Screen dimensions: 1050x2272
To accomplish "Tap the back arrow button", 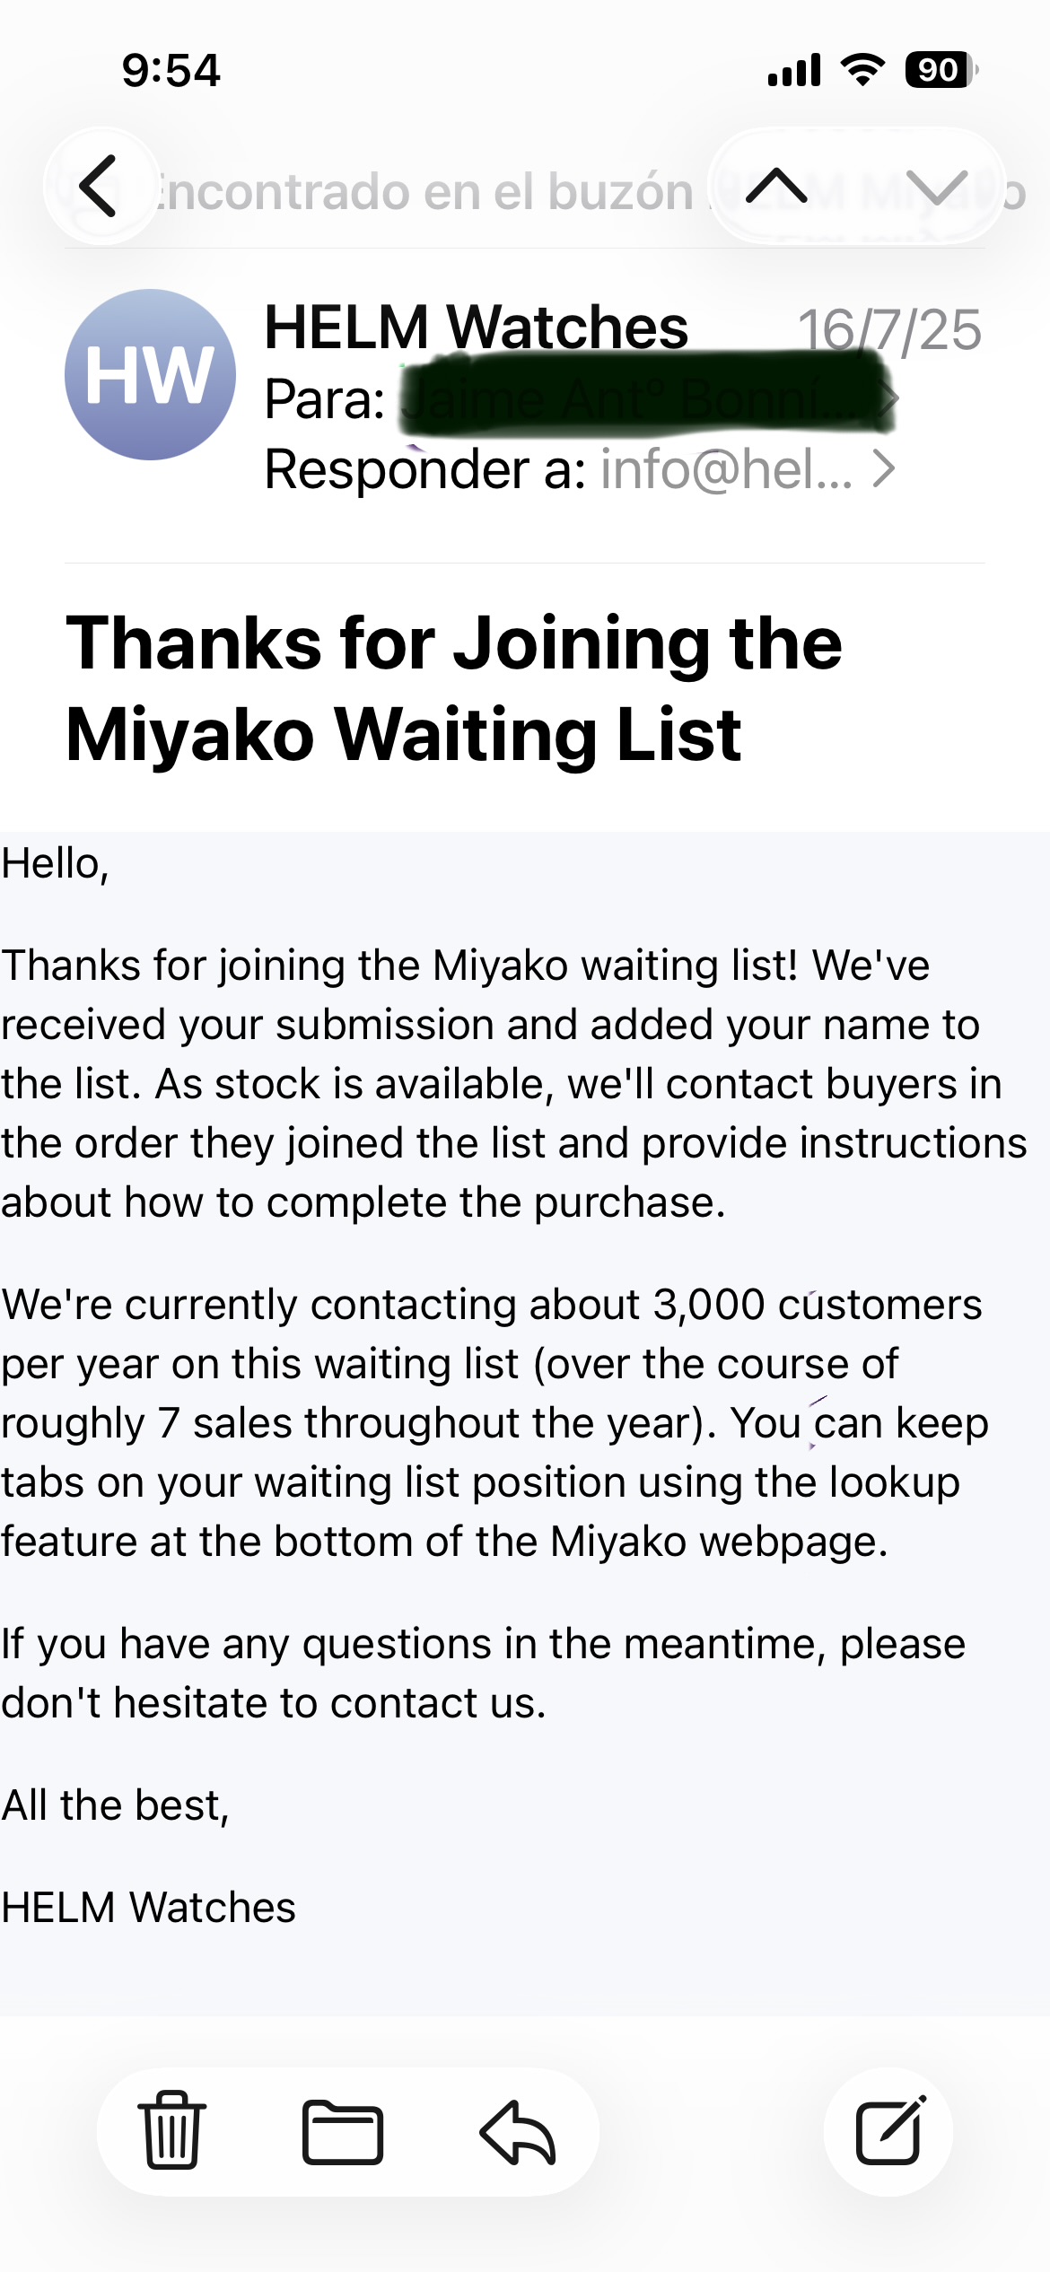I will tap(100, 187).
